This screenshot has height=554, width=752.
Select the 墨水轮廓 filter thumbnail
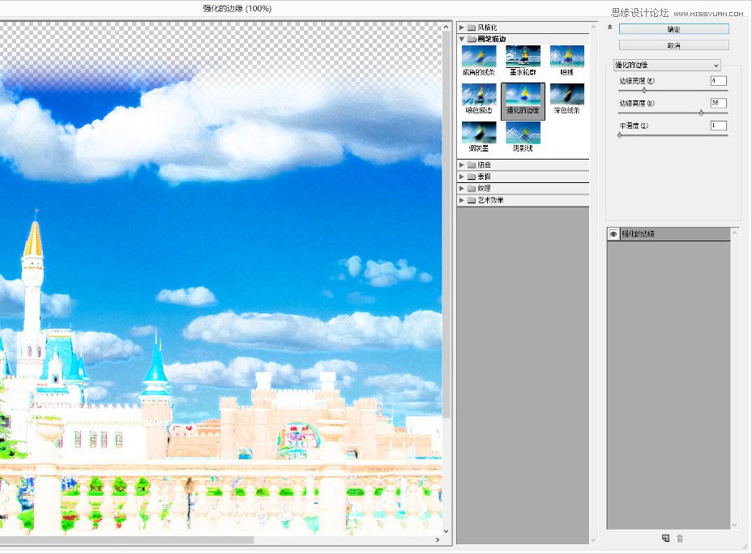(x=523, y=61)
